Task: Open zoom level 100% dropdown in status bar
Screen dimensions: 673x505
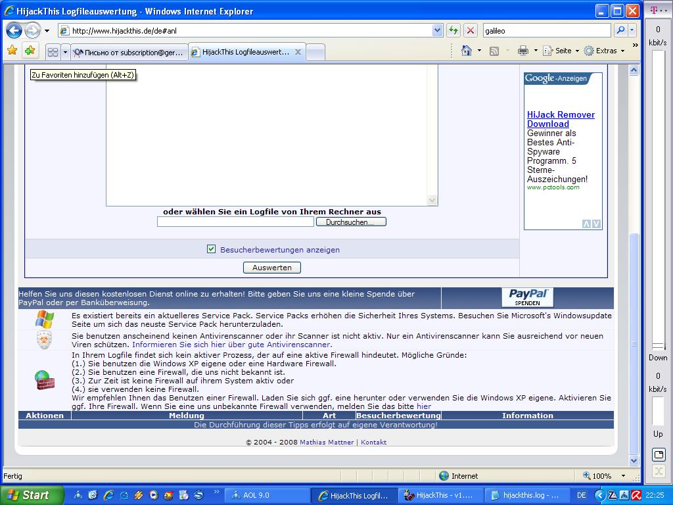Action: [623, 476]
